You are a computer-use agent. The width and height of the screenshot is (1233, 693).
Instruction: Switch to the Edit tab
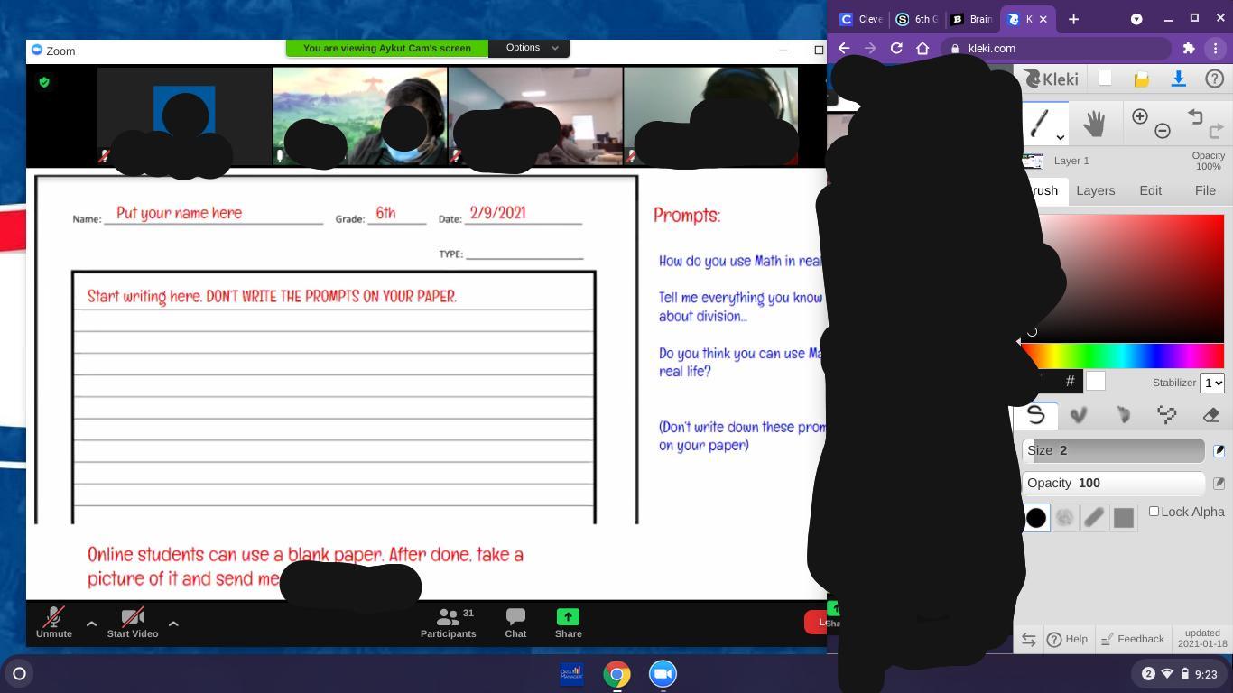(x=1150, y=190)
